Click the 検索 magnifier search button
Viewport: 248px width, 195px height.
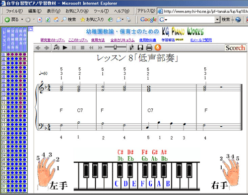[x=68, y=20]
